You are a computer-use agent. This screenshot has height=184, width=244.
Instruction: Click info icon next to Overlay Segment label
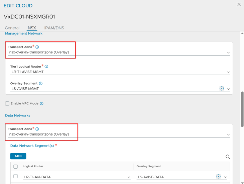pos(40,83)
